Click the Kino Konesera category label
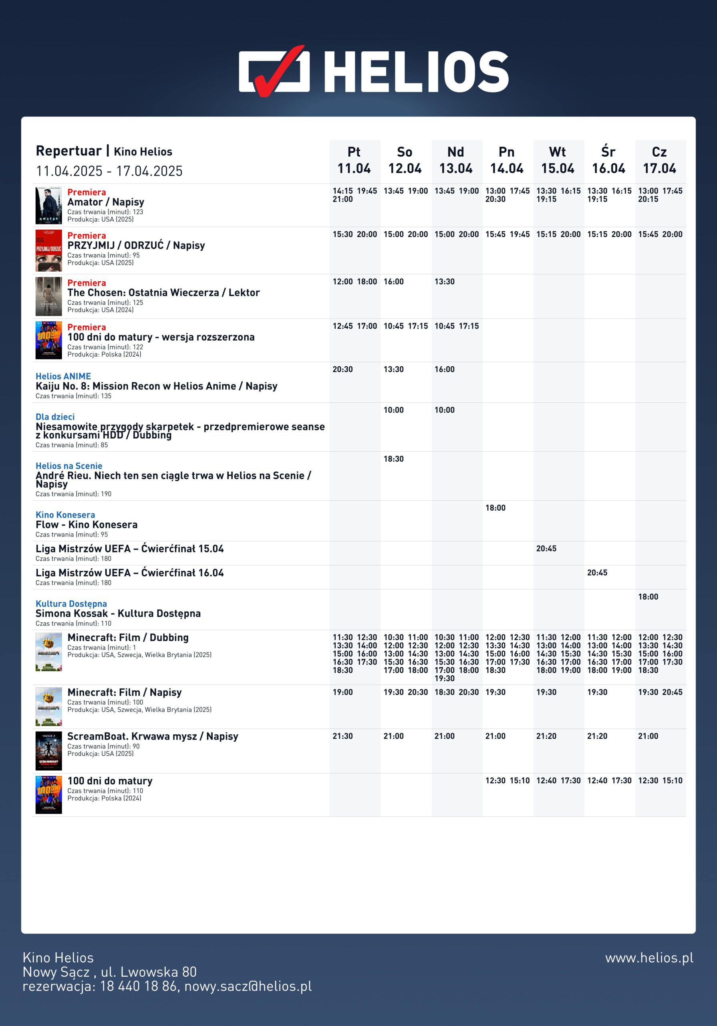The height and width of the screenshot is (1026, 717). tap(65, 515)
